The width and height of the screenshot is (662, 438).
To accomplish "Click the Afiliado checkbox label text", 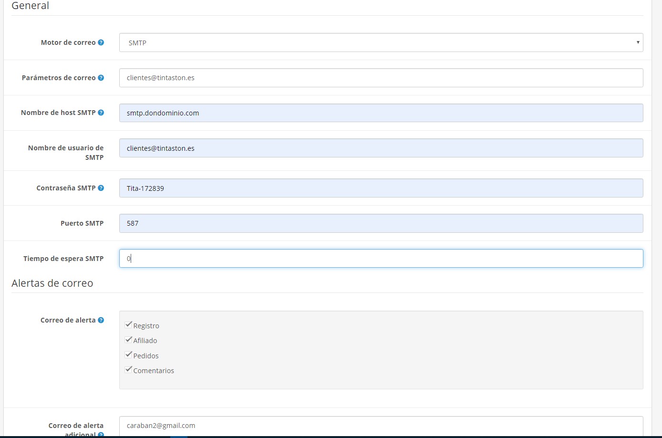I will click(145, 341).
